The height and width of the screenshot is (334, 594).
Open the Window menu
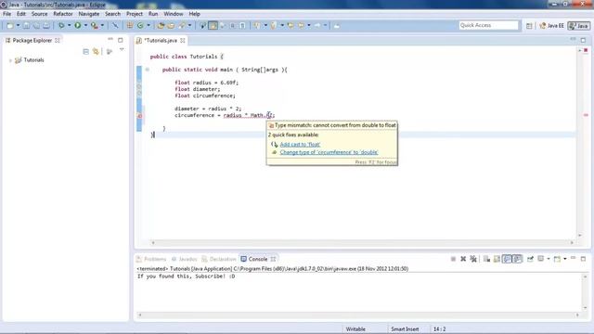174,14
